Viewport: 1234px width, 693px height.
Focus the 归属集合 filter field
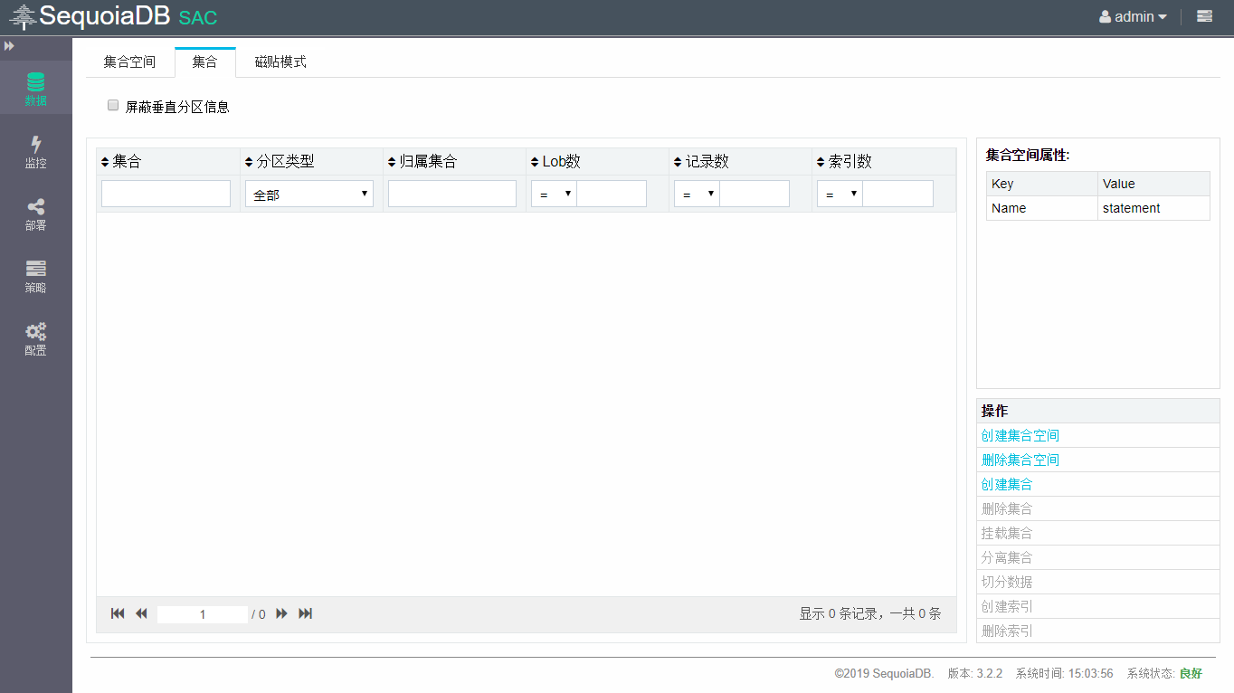(452, 194)
